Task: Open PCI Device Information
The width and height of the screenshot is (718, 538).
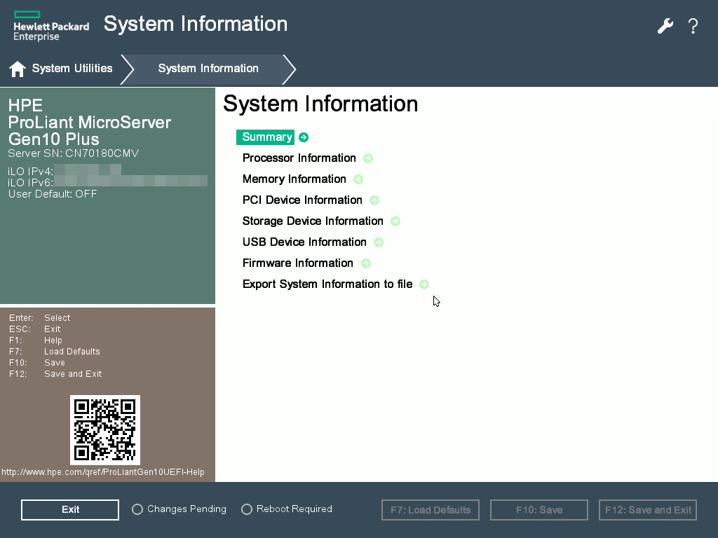Action: [302, 200]
